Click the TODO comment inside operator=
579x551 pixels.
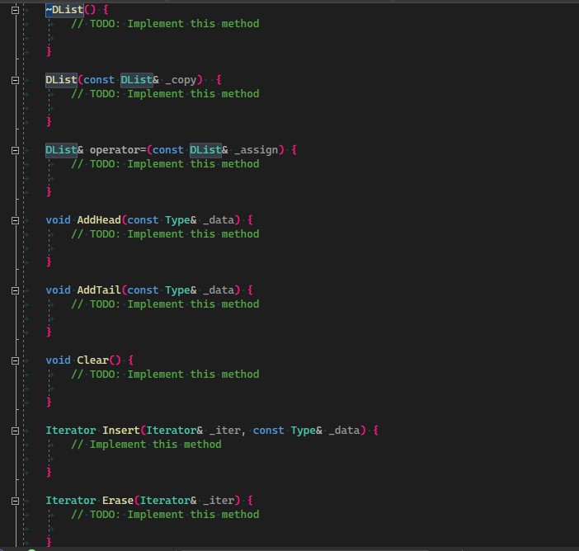pos(165,164)
